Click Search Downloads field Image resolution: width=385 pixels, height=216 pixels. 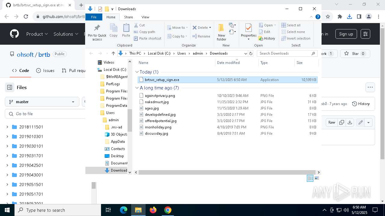[x=287, y=53]
